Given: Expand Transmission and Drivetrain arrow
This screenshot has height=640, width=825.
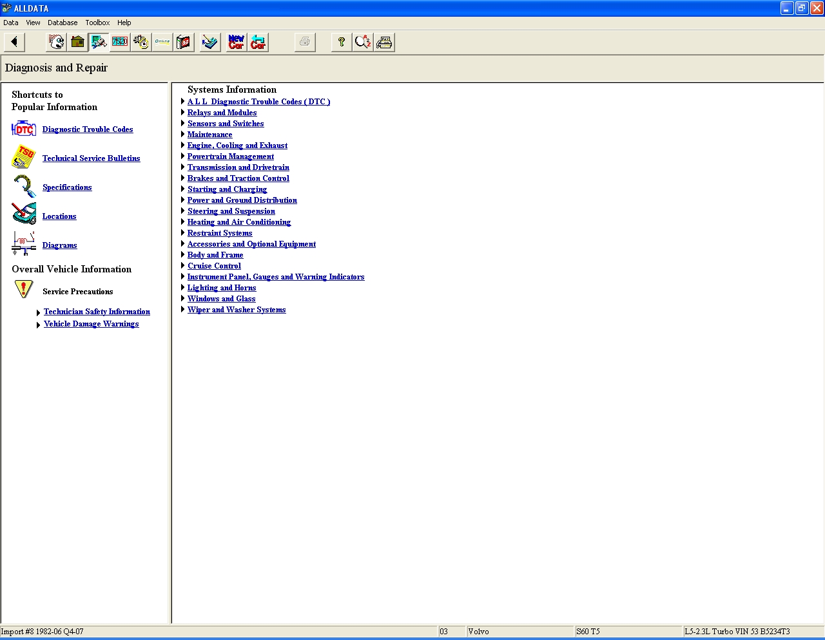Looking at the screenshot, I should (x=183, y=167).
